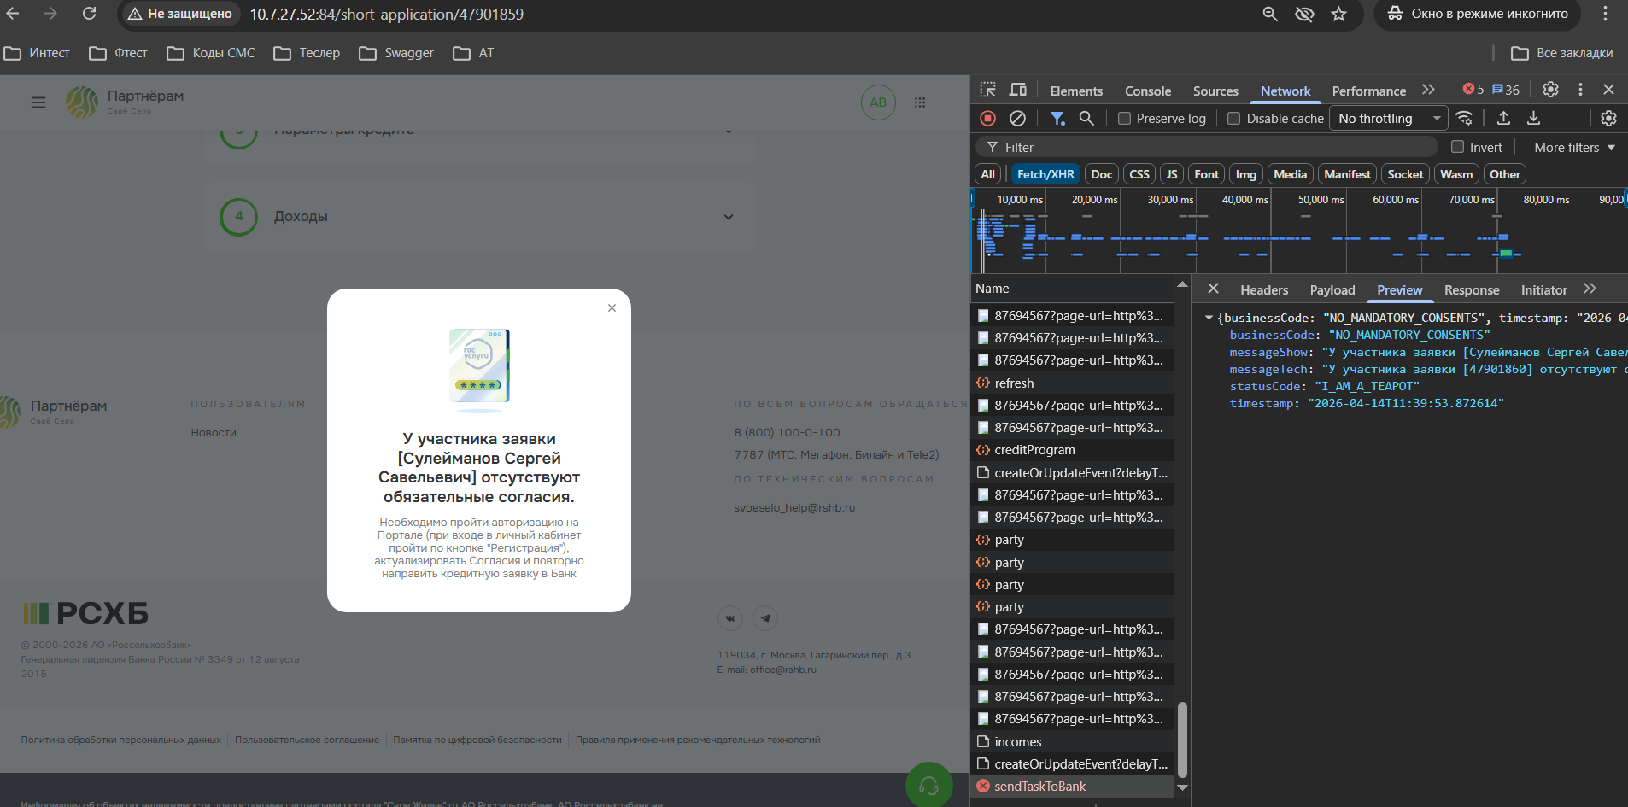Viewport: 1628px width, 807px height.
Task: Close the consent warning popup
Action: (612, 308)
